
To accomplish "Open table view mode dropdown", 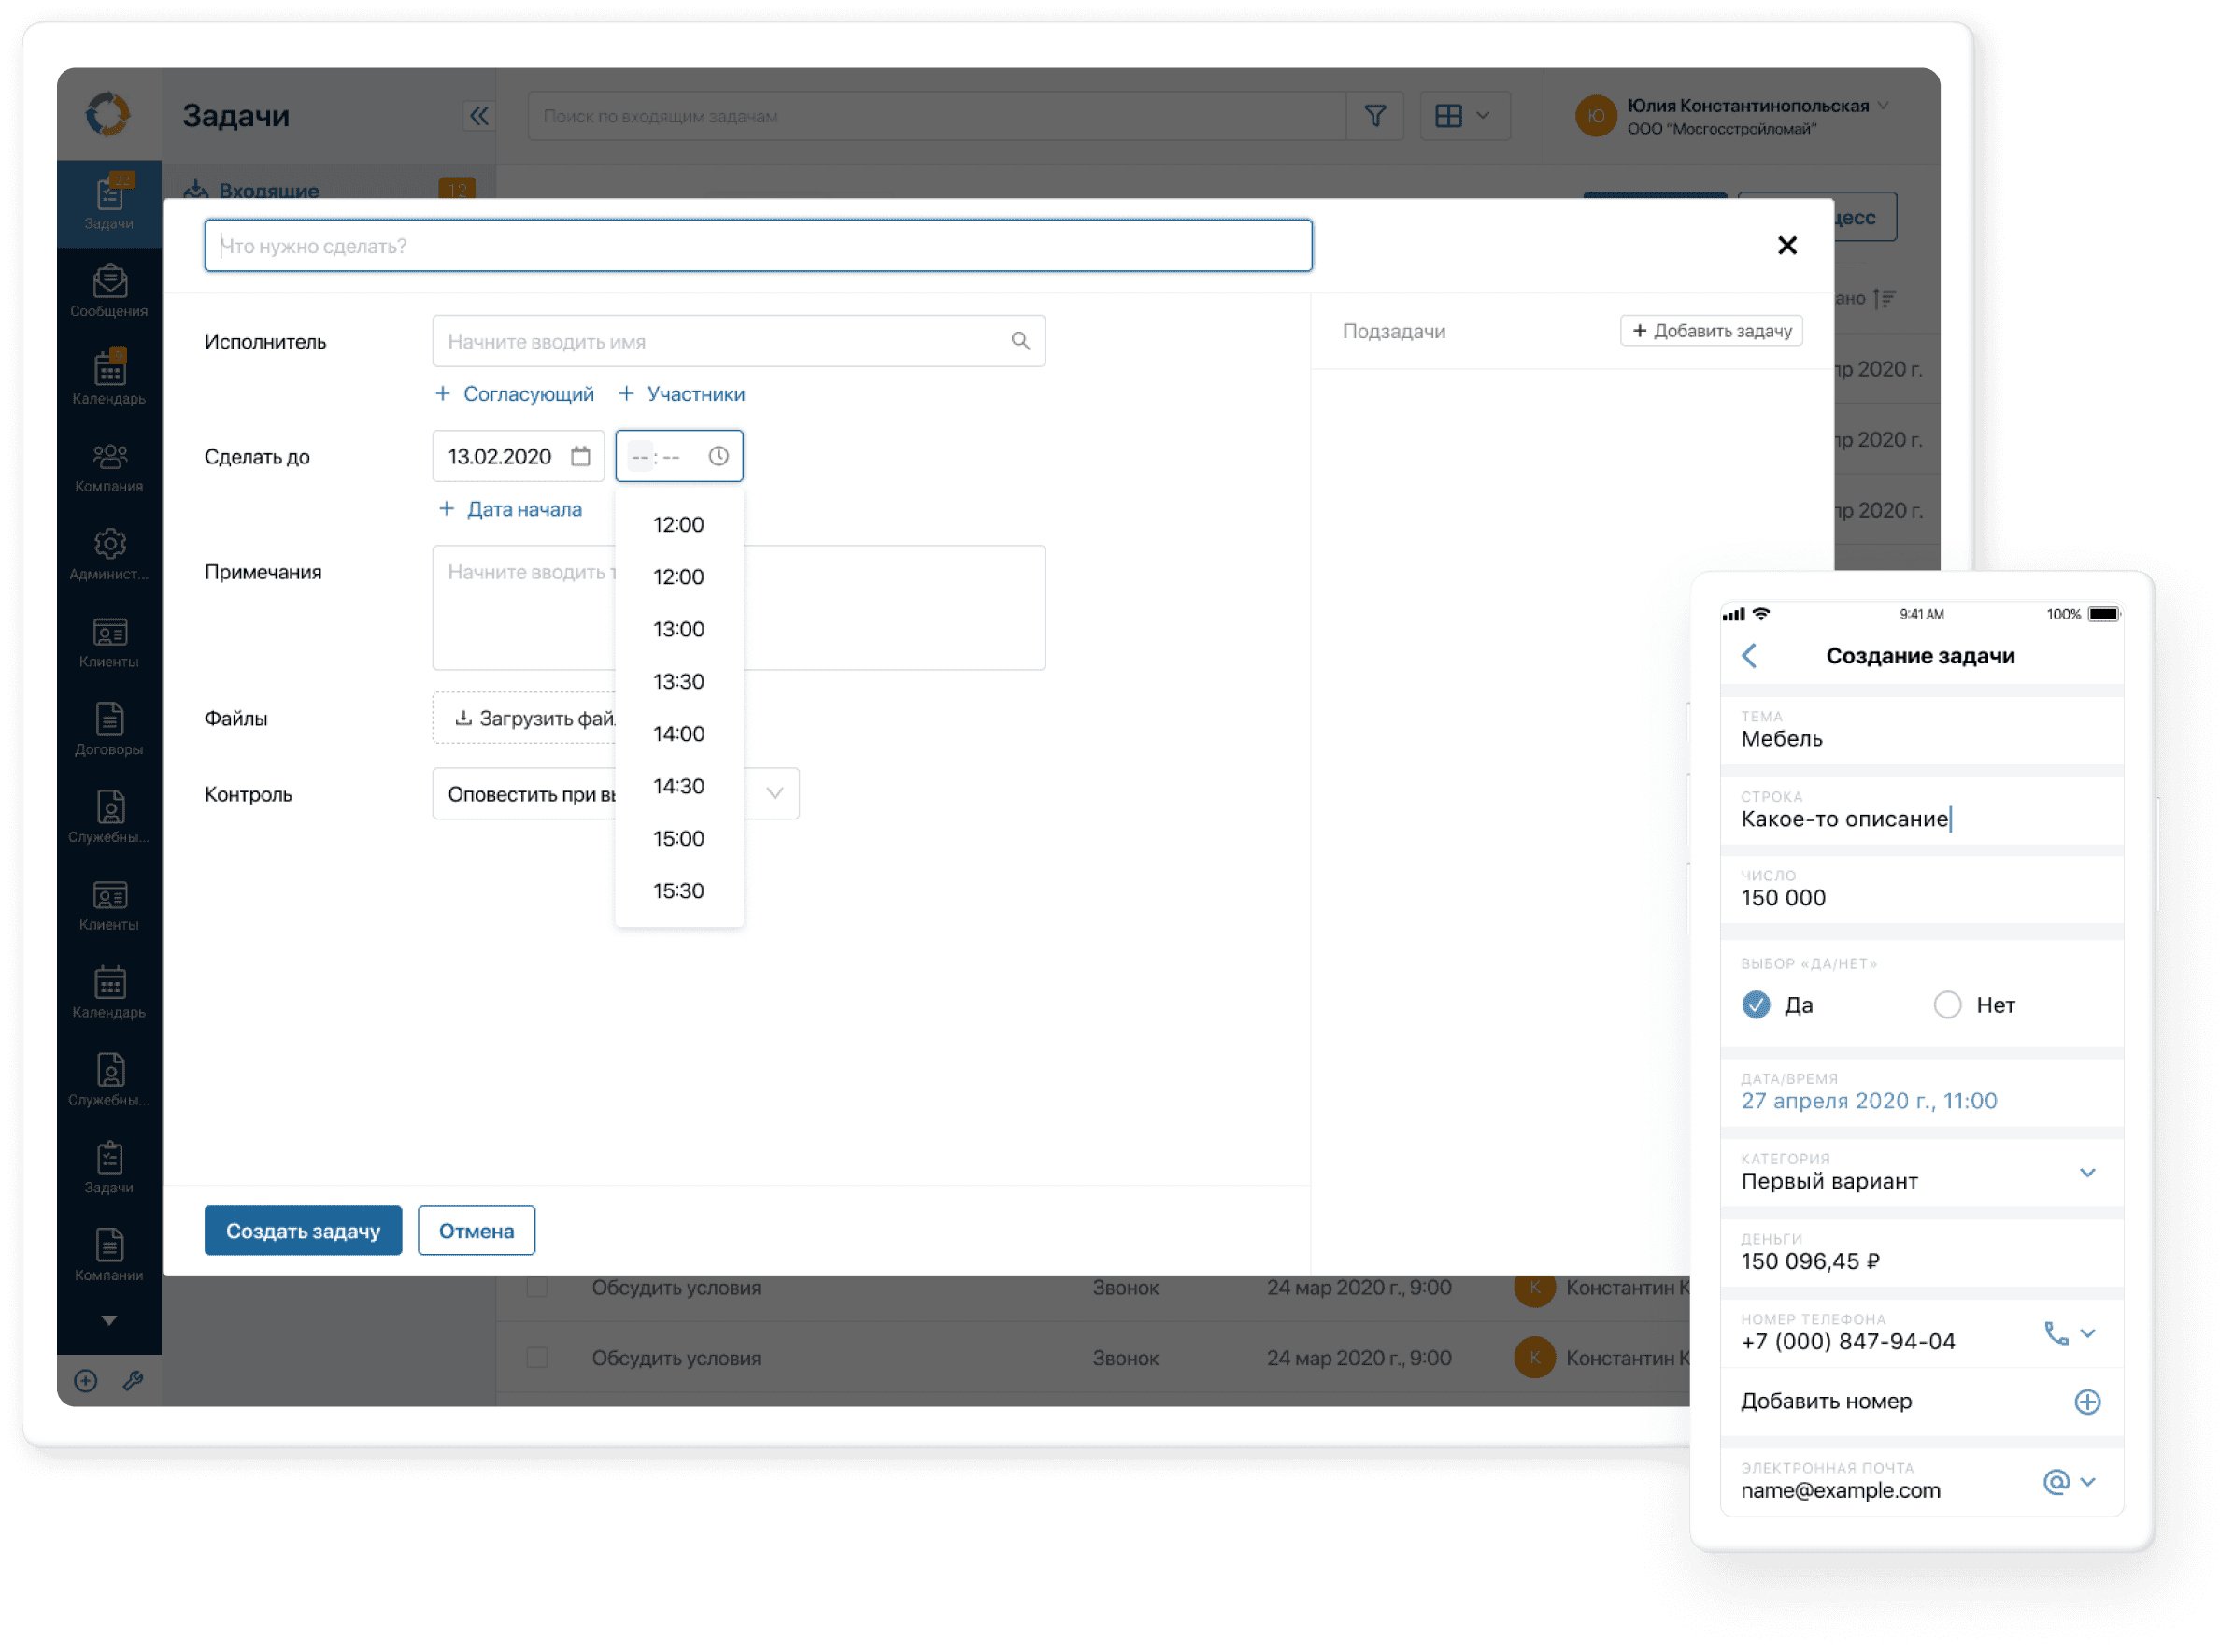I will coord(1464,116).
